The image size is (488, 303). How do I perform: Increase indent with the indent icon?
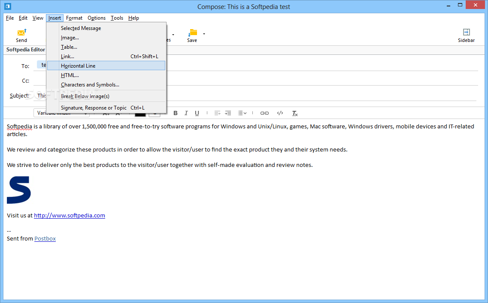click(228, 113)
